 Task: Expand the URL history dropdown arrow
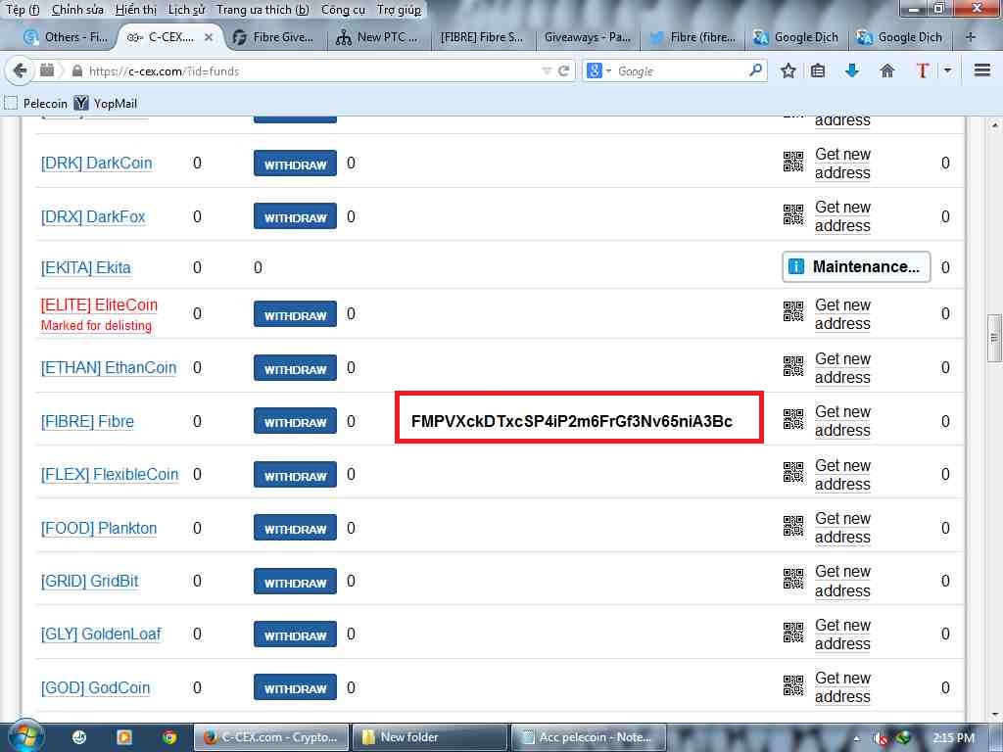(547, 70)
